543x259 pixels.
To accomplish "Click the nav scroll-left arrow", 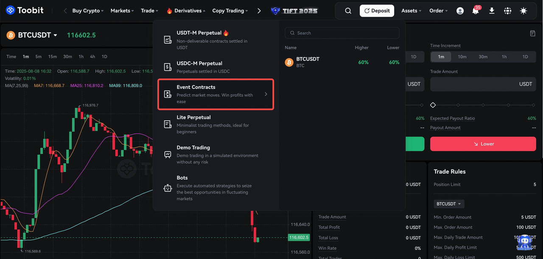I will (65, 11).
